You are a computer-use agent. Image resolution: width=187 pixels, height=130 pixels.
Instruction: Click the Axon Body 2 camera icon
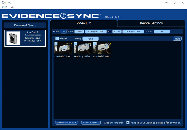[13, 38]
